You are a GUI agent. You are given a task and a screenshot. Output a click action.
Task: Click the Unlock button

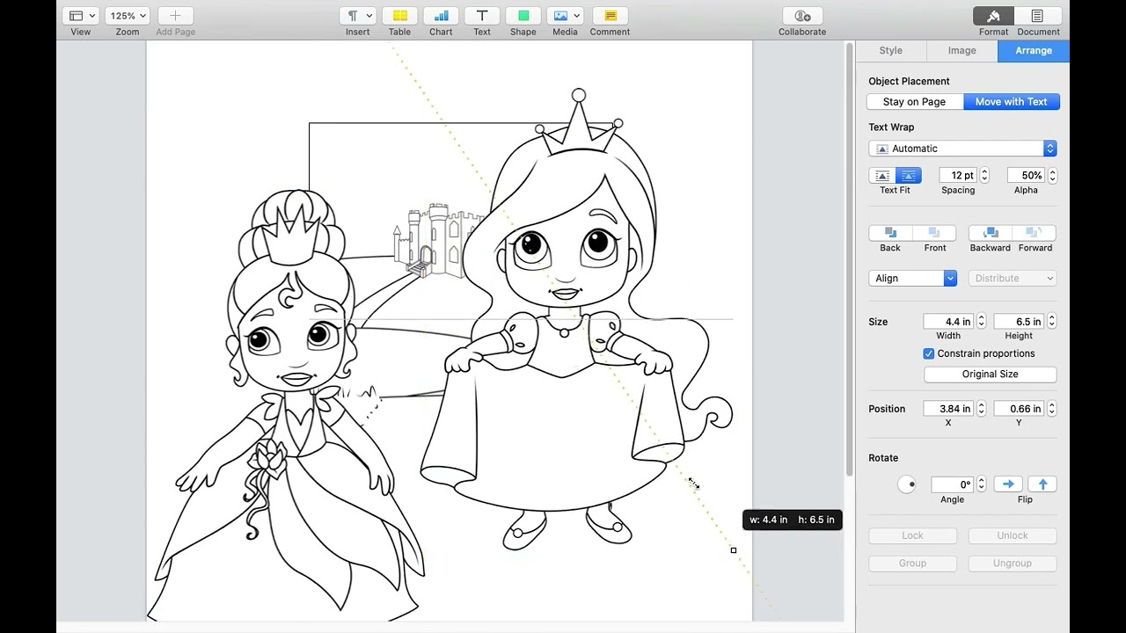tap(1013, 535)
